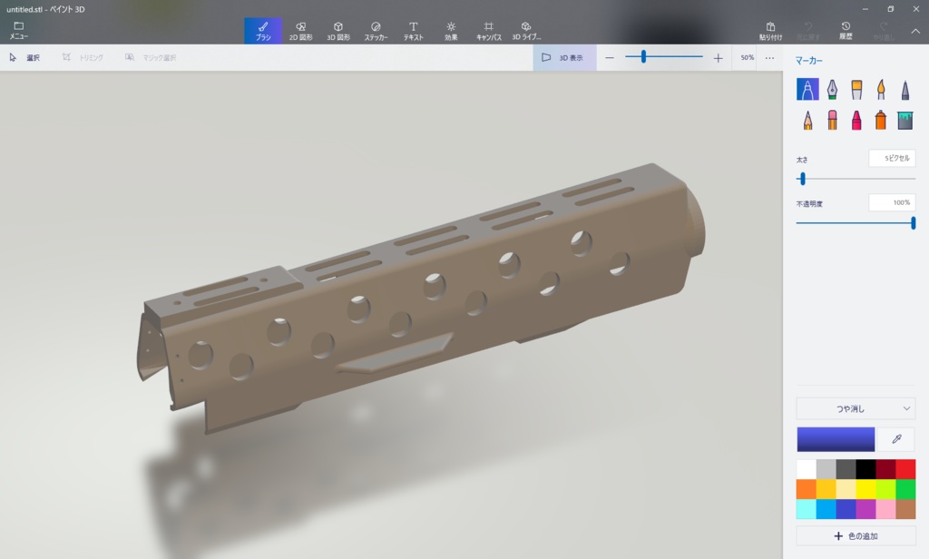Viewport: 929px width, 559px height.
Task: Pick a color with the eyedropper
Action: point(896,439)
